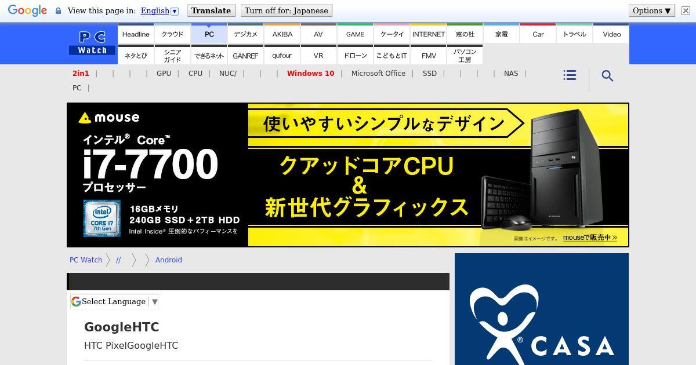Click Turn off for: Japanese button
The height and width of the screenshot is (365, 696).
click(x=287, y=10)
